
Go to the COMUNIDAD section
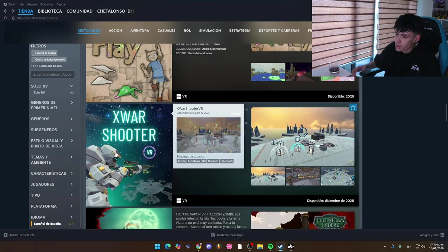pyautogui.click(x=79, y=11)
